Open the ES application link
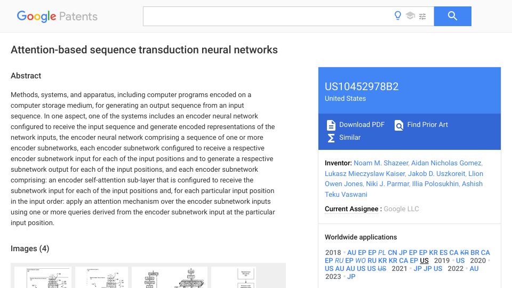The image size is (512, 288). coord(443,253)
